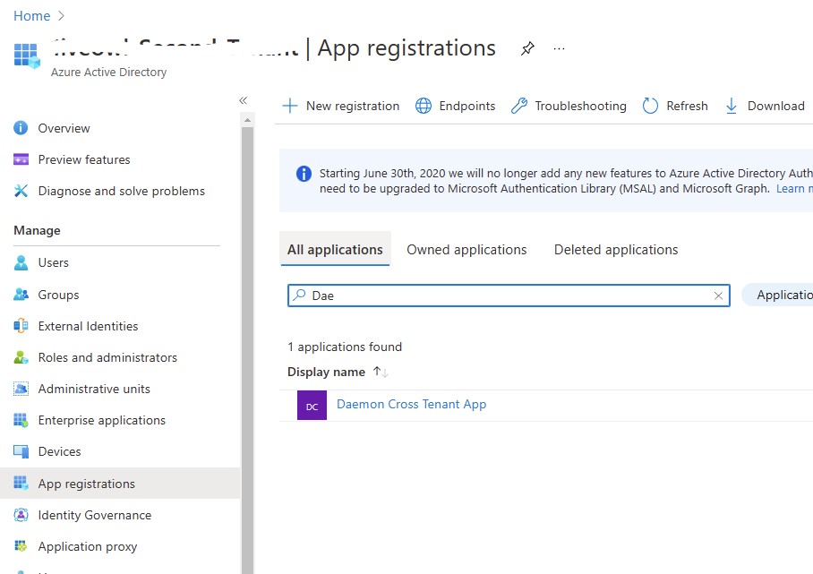Image resolution: width=813 pixels, height=574 pixels.
Task: Click the Display name sort arrows
Action: click(381, 372)
